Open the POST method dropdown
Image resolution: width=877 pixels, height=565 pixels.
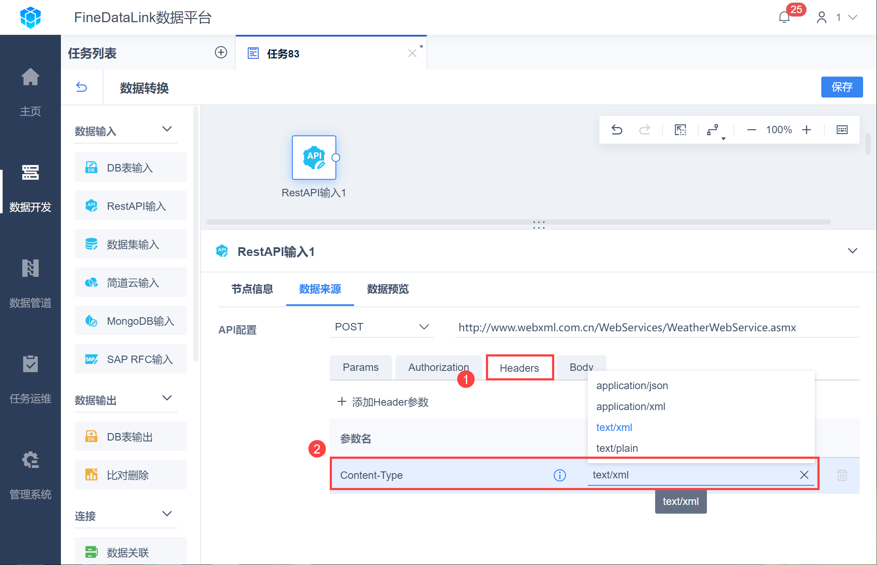pyautogui.click(x=381, y=327)
